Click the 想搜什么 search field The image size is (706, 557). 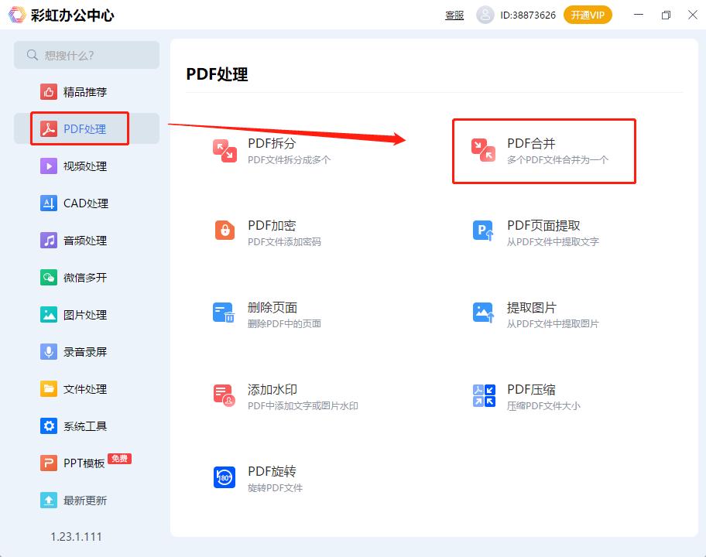point(87,55)
